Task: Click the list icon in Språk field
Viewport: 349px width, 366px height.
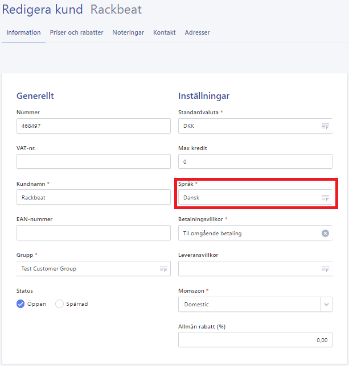Action: coord(325,198)
